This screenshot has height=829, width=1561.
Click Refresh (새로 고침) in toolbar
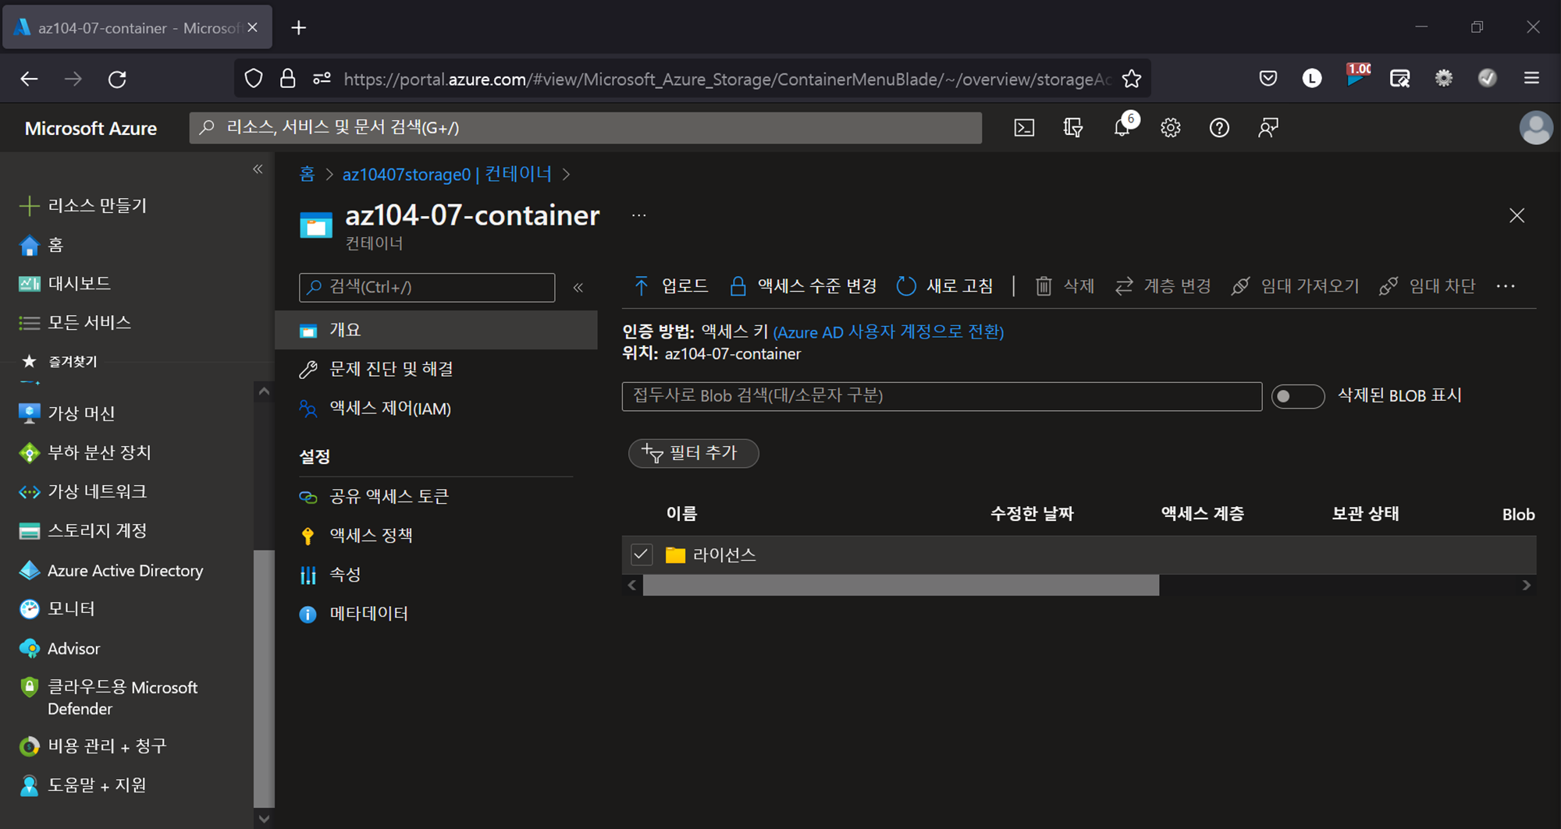click(944, 286)
